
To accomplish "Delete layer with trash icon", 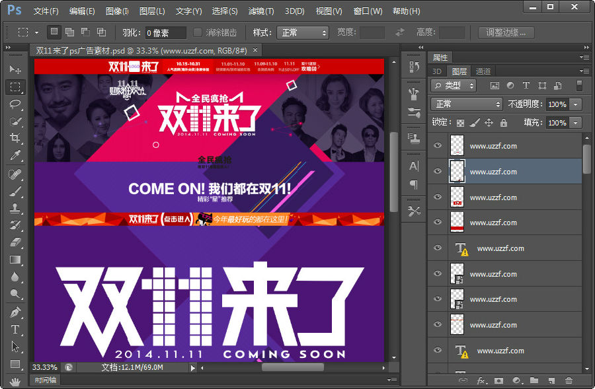I will [x=569, y=380].
